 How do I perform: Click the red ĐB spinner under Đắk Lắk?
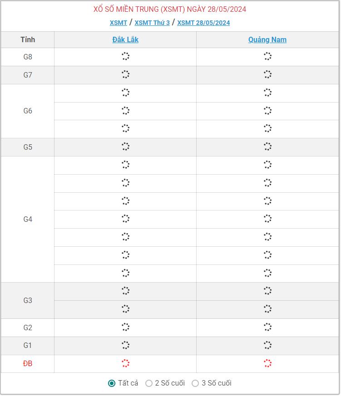click(125, 363)
